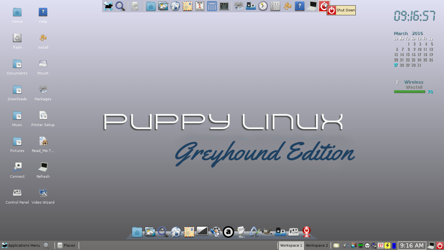Open terminal icon in top toolbar
The width and height of the screenshot is (444, 250).
(224, 6)
